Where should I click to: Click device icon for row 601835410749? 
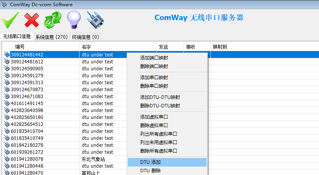pyautogui.click(x=7, y=138)
